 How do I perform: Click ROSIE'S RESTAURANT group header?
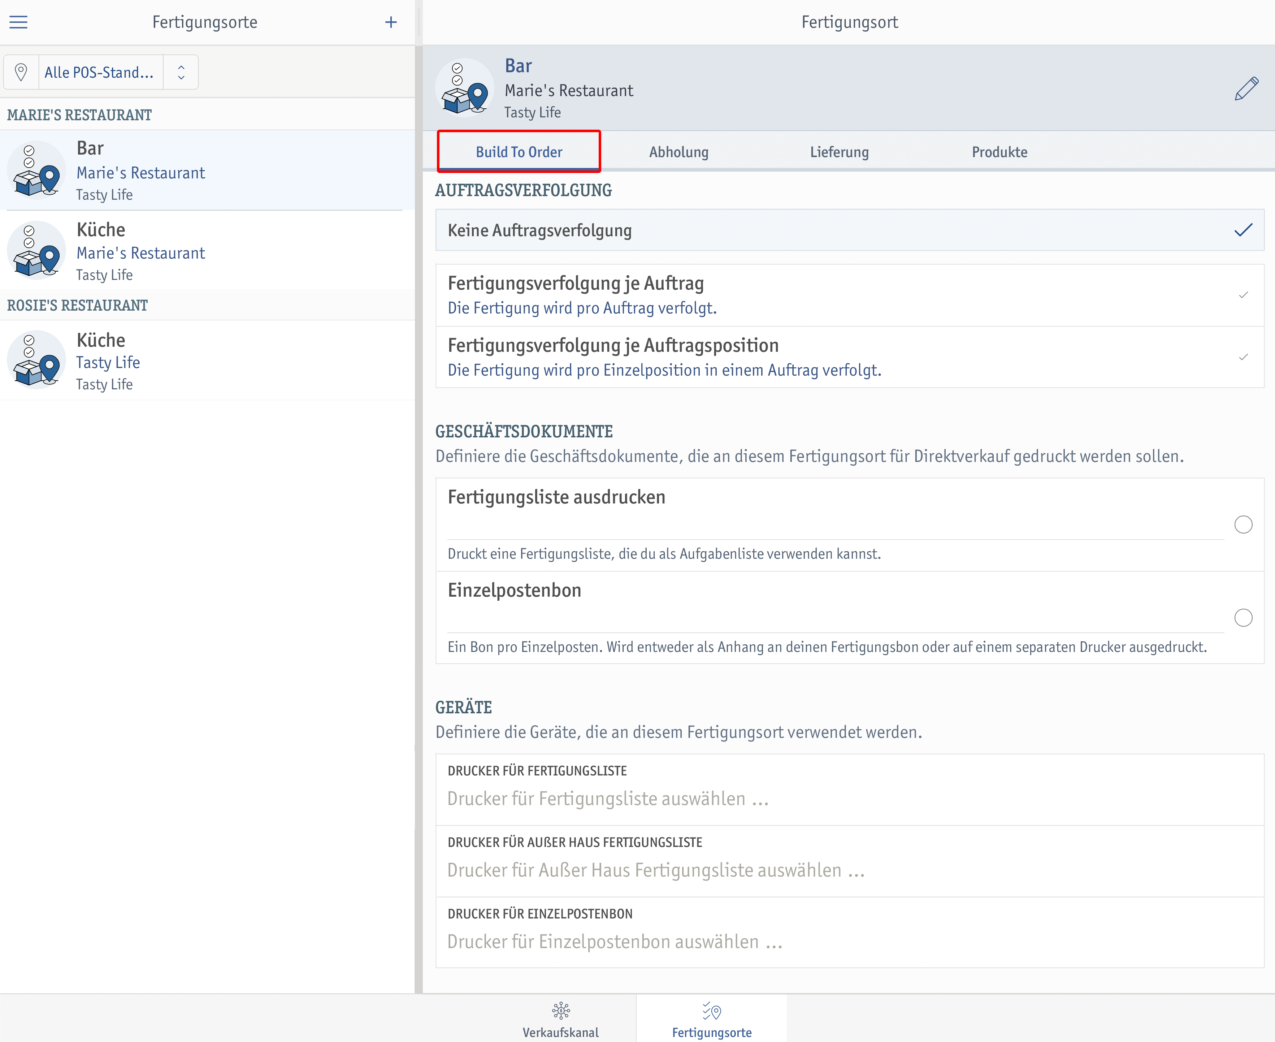click(x=77, y=305)
